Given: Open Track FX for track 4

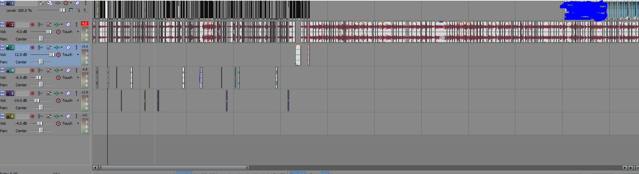Looking at the screenshot, I should point(57,70).
